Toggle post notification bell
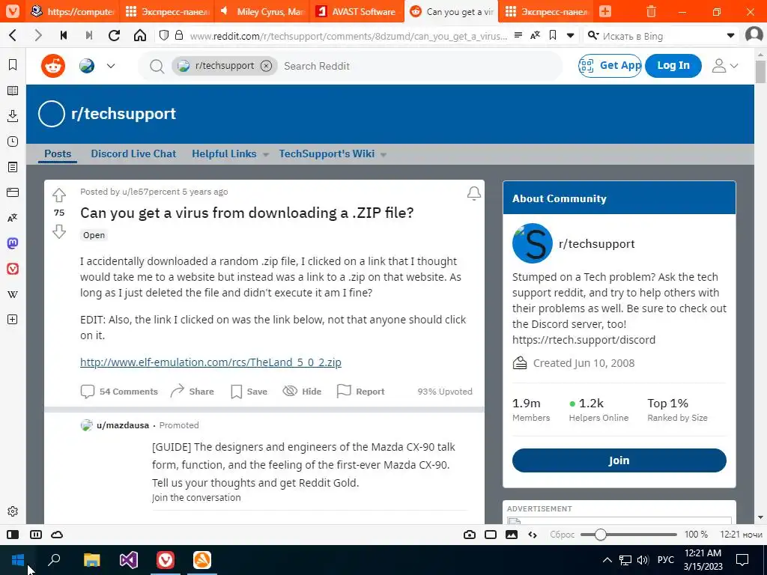Image resolution: width=767 pixels, height=575 pixels. (473, 193)
